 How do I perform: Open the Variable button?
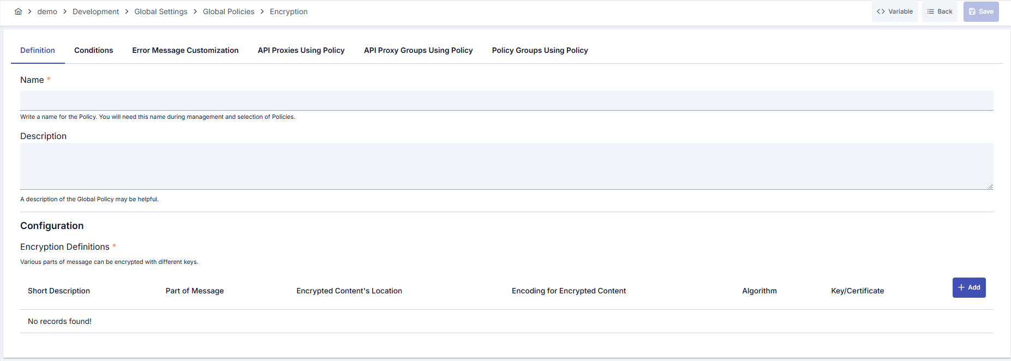(x=895, y=11)
